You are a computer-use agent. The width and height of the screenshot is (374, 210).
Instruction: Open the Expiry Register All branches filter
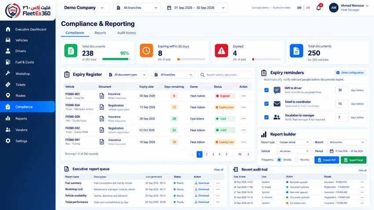pyautogui.click(x=173, y=75)
